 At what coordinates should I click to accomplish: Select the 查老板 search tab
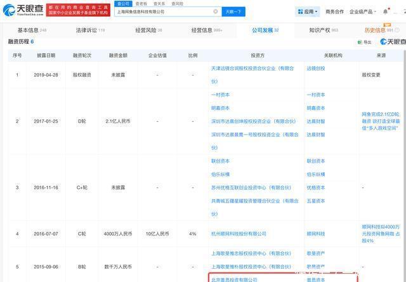pos(140,3)
